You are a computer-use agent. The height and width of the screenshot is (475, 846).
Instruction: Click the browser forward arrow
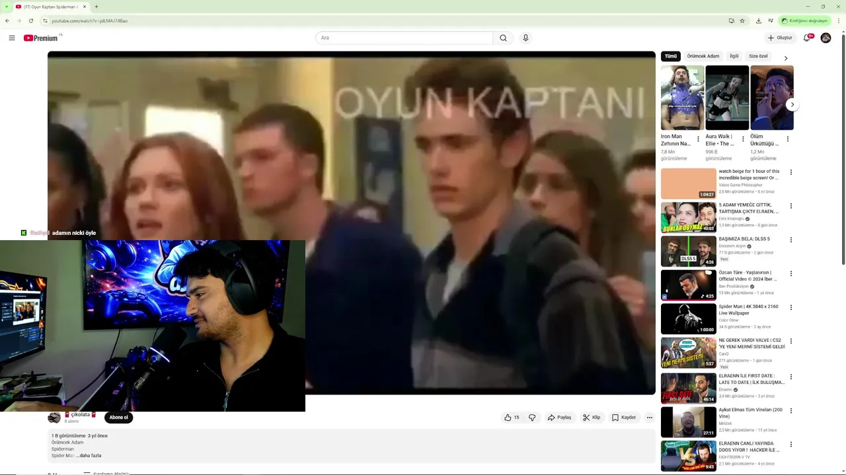(x=19, y=20)
